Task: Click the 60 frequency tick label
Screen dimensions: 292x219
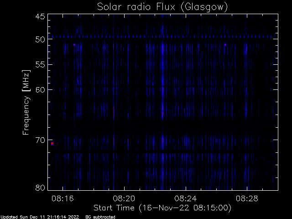Action: click(40, 90)
